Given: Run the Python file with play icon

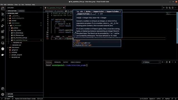Looking at the screenshot, I should pyautogui.click(x=164, y=8).
